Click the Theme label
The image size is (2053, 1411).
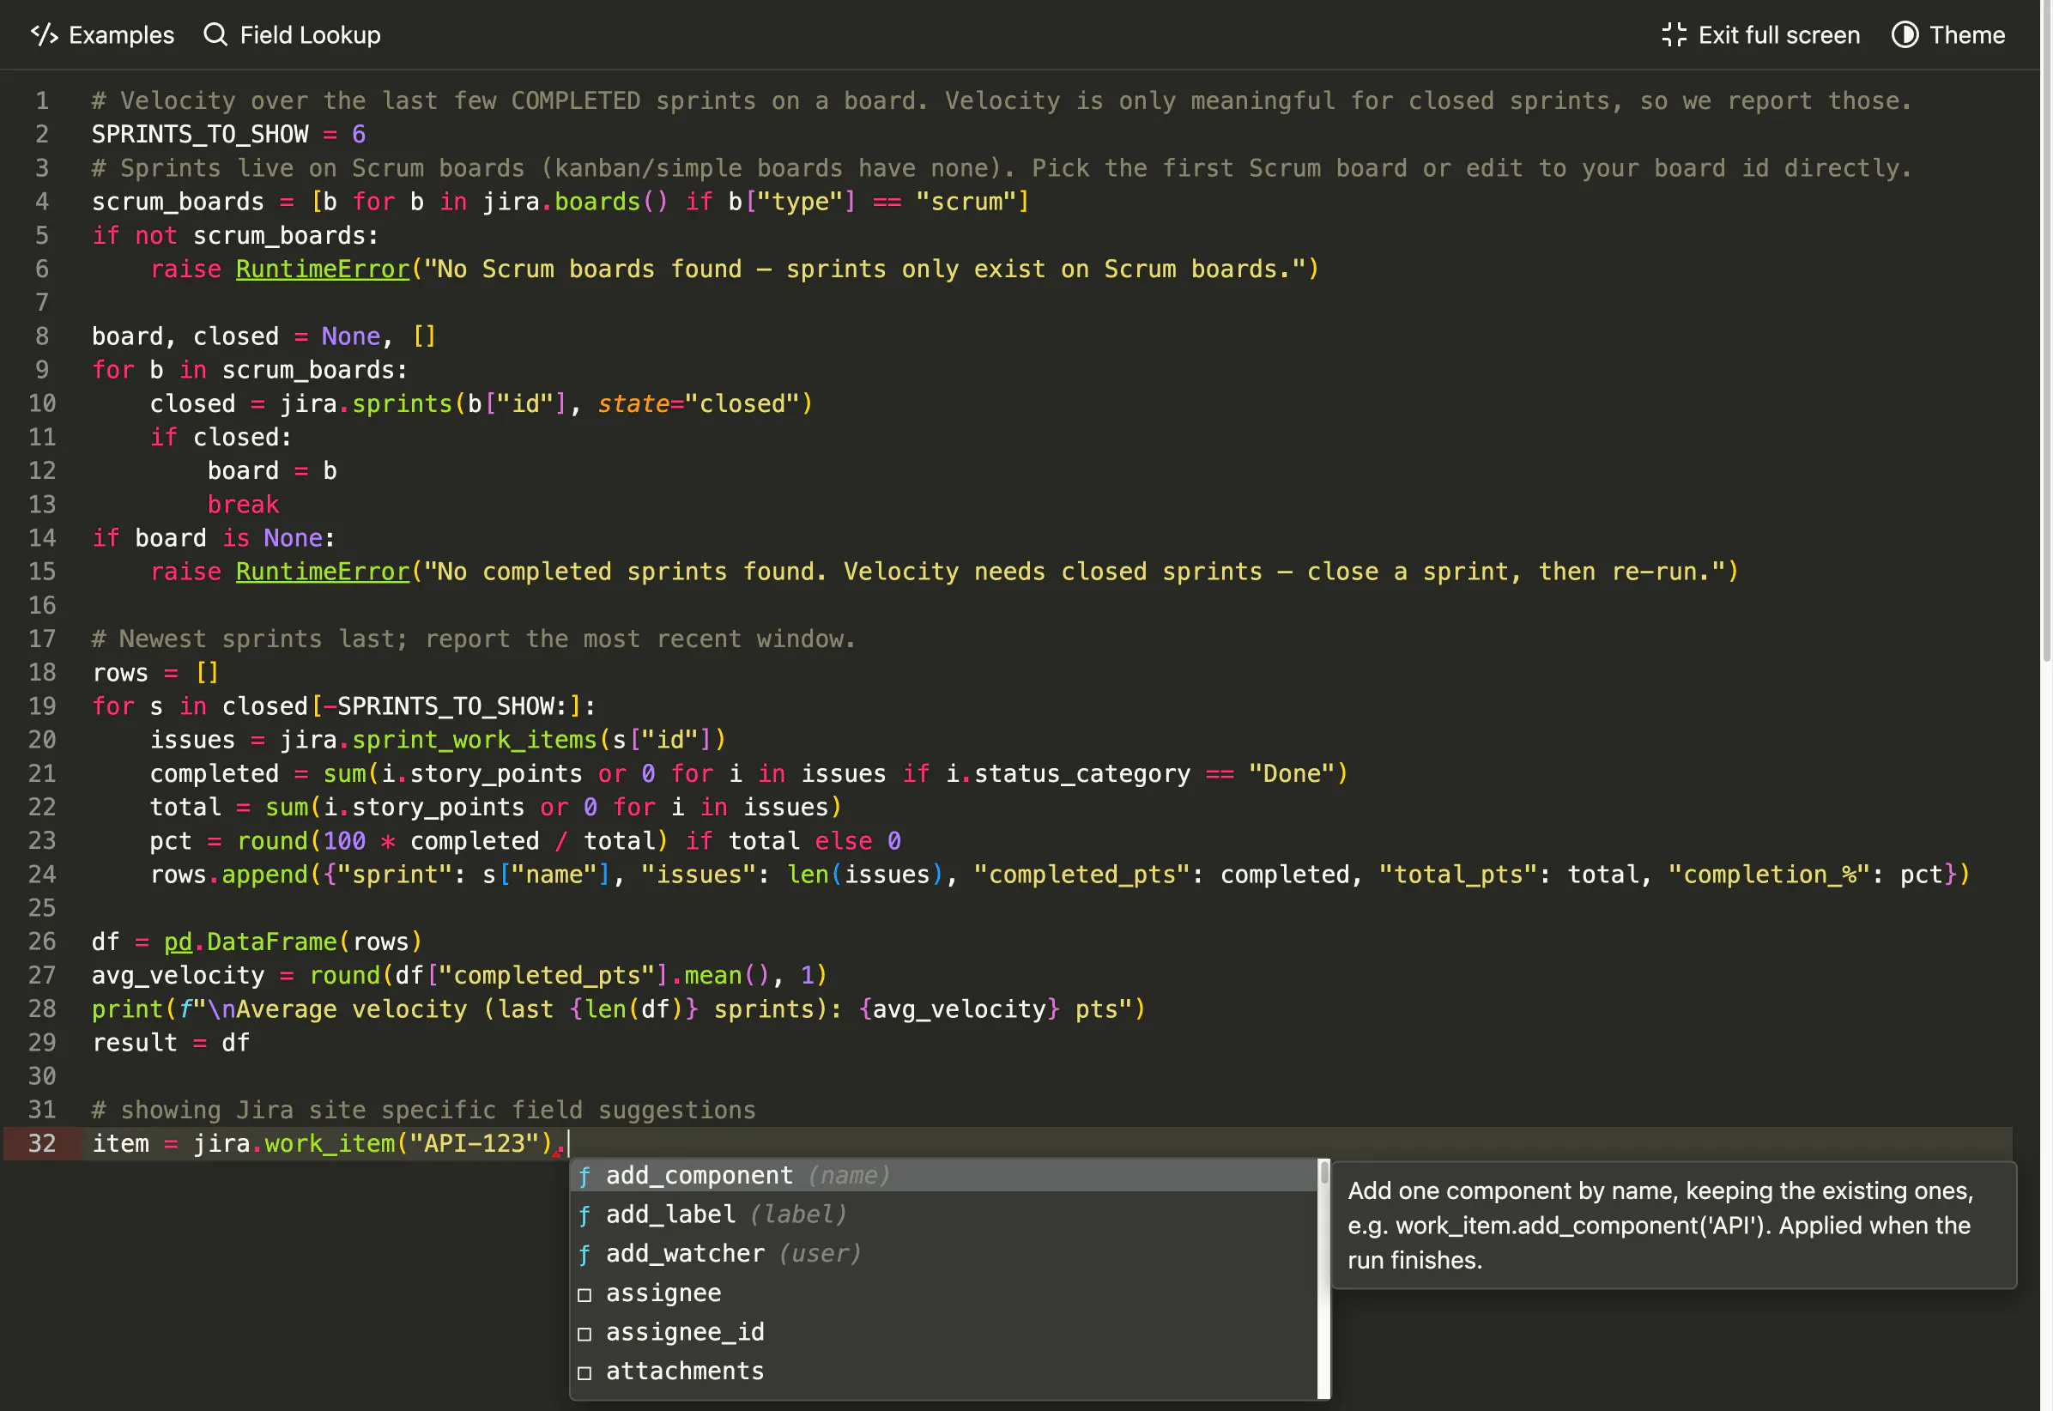point(1967,35)
